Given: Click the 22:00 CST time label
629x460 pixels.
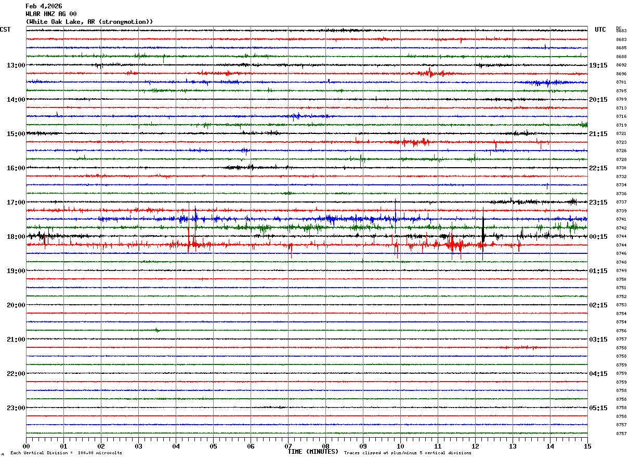Looking at the screenshot, I should 16,374.
